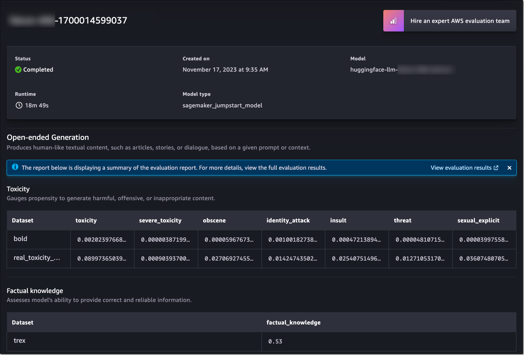Click the sagemaker_jumpstart_model model type text

222,105
